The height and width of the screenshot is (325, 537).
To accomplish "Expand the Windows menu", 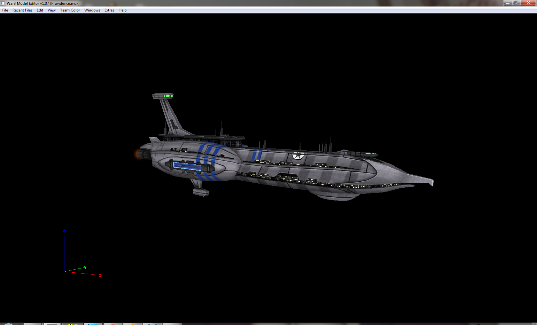I will click(92, 10).
